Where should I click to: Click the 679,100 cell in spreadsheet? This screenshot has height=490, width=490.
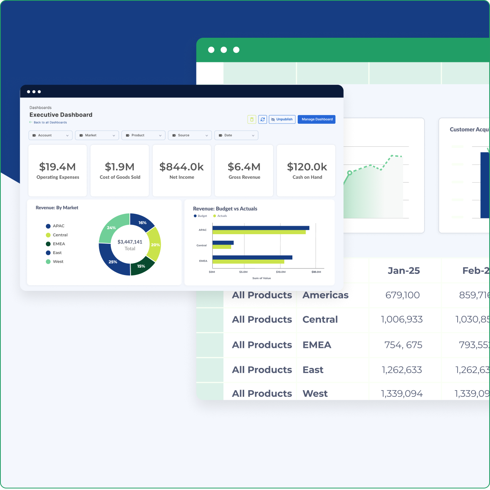coord(403,295)
